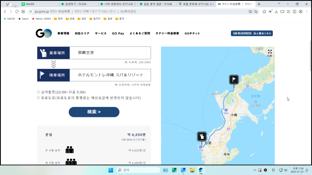Expand the 정부 bookmark folder
The height and width of the screenshot is (175, 312).
click(x=58, y=19)
